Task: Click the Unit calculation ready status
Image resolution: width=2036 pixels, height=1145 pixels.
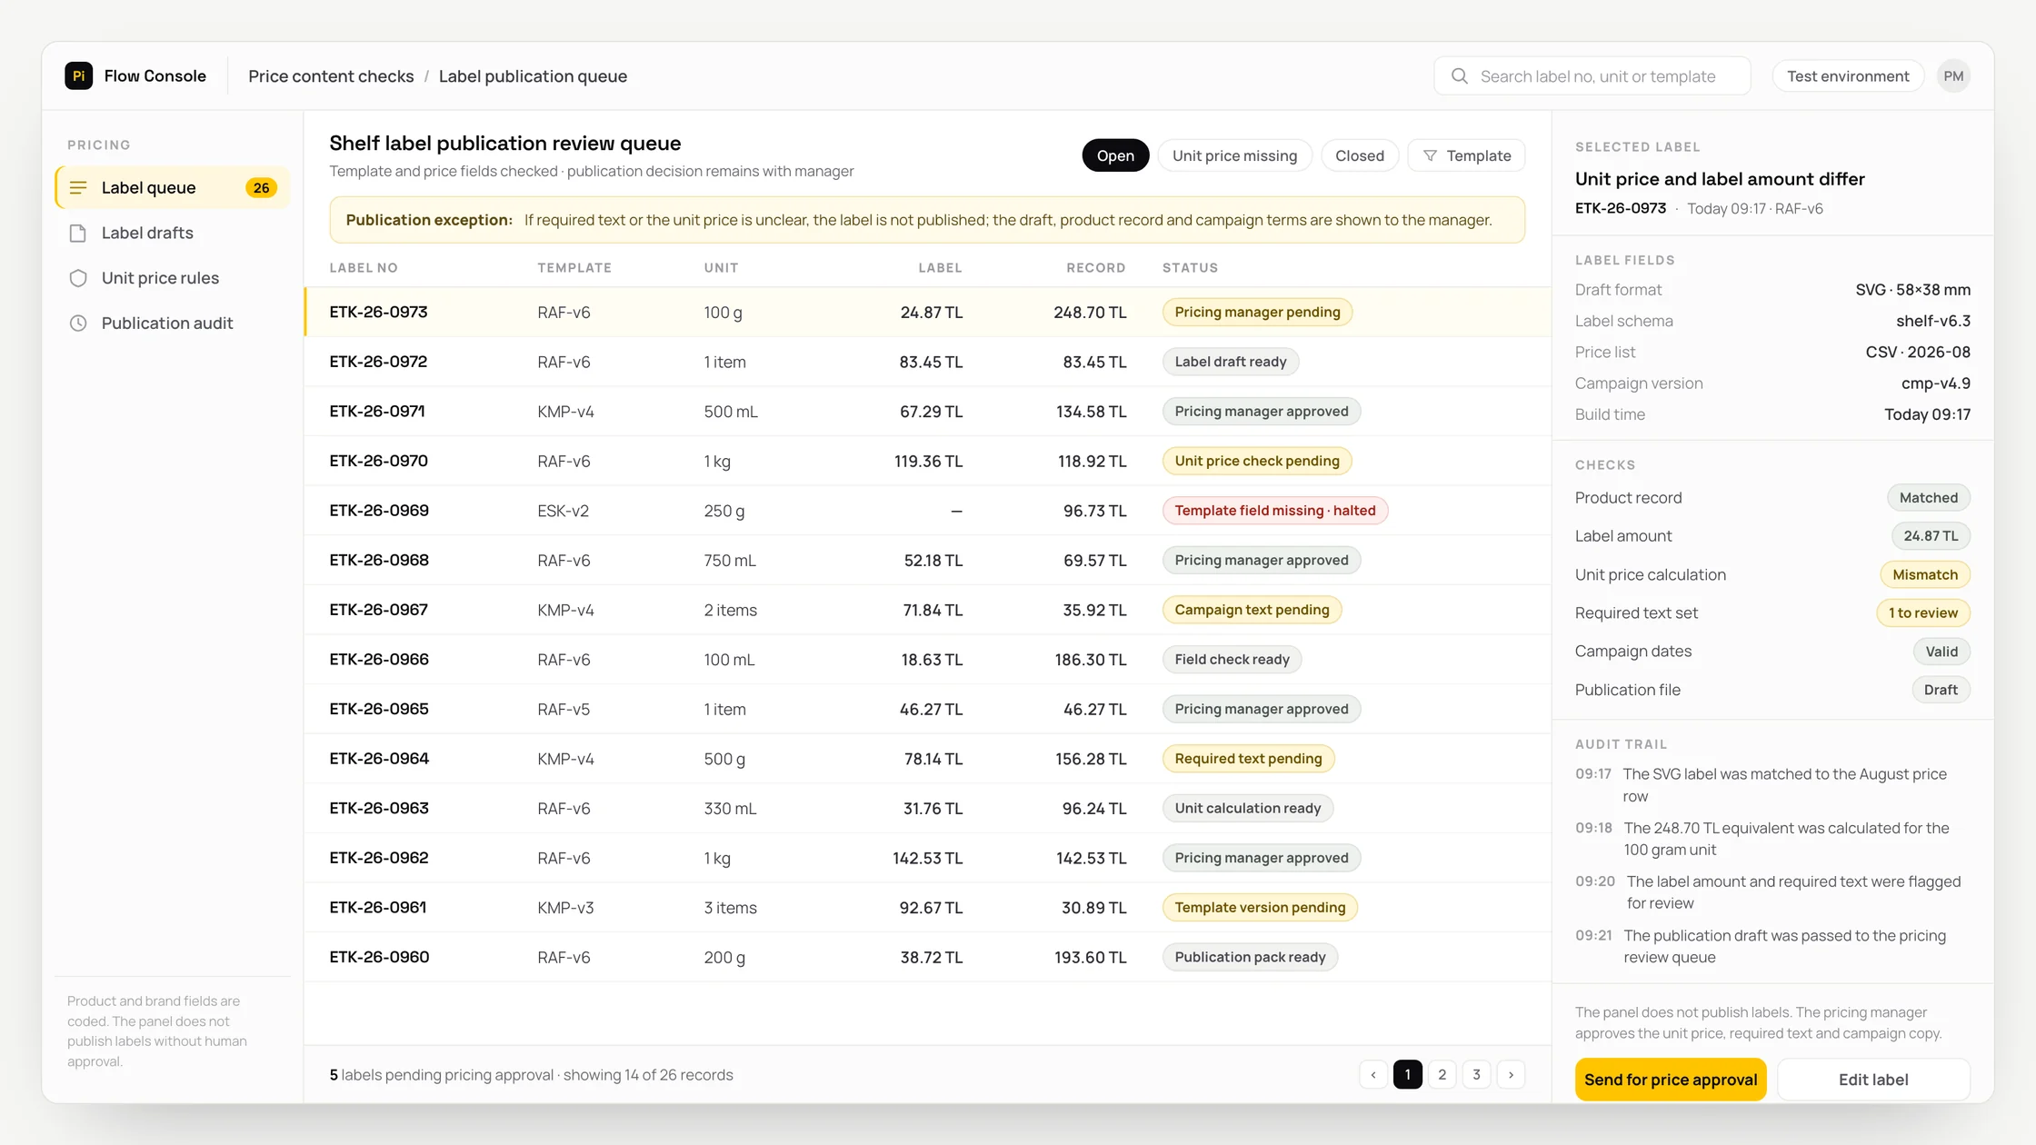Action: click(x=1248, y=809)
